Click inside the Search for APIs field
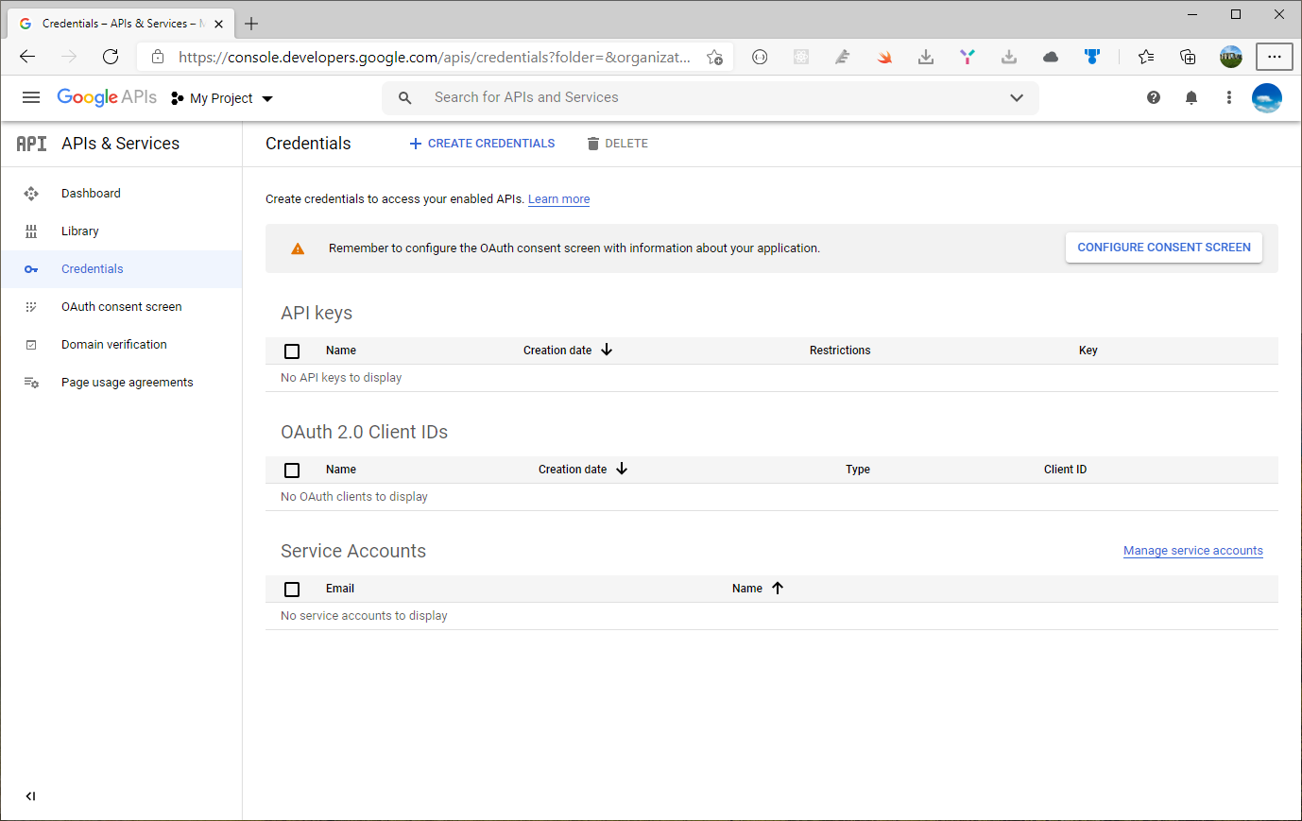Image resolution: width=1302 pixels, height=821 pixels. point(567,97)
